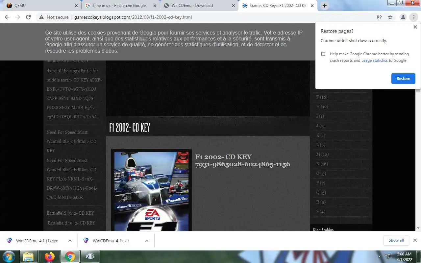
Task: Click the F1 2002- CD KEY post title
Action: pyautogui.click(x=130, y=128)
